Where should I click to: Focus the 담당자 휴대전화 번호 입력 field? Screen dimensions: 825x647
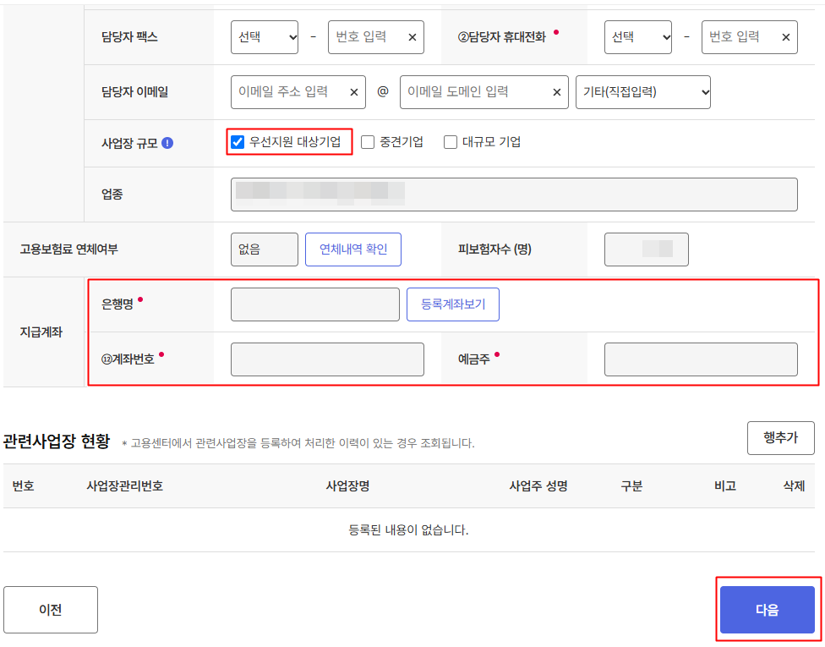pos(749,37)
